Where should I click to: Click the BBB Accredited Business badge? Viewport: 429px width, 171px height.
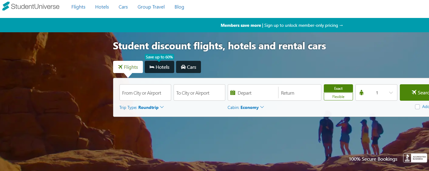[415, 158]
